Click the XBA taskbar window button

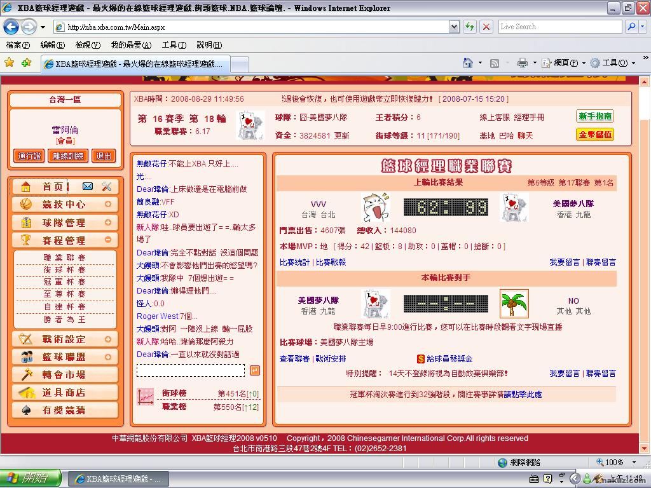point(118,479)
